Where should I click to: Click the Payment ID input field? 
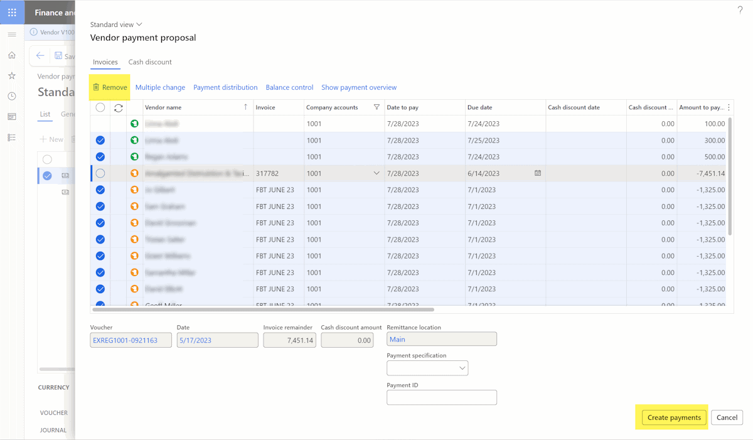[x=442, y=397]
